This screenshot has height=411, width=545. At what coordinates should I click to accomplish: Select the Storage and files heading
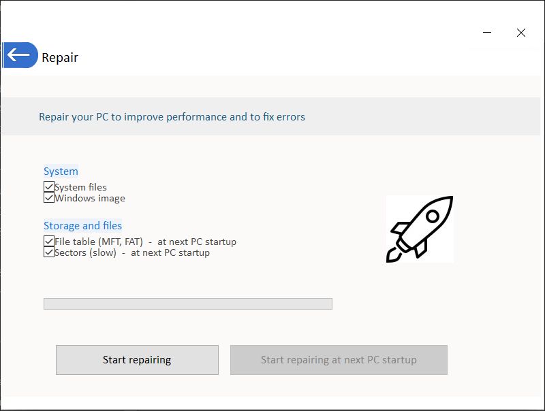click(x=82, y=226)
